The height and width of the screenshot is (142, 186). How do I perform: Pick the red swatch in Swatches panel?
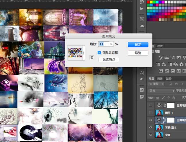(x=148, y=2)
